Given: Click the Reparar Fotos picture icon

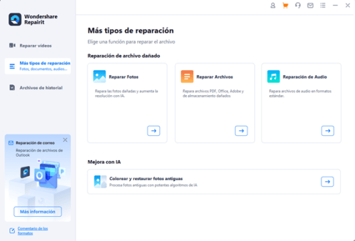Looking at the screenshot, I should [100, 76].
